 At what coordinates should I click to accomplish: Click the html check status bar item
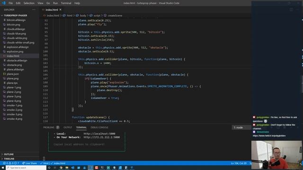[x=44, y=163]
